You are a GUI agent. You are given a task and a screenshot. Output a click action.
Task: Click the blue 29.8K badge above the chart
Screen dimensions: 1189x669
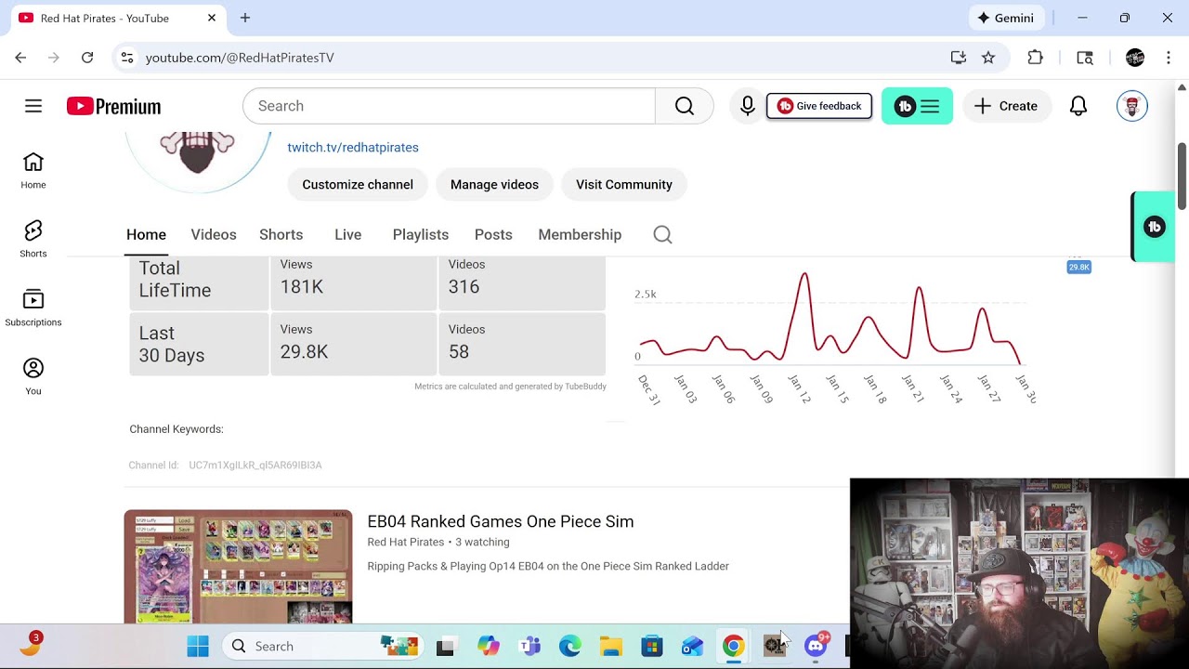point(1078,268)
